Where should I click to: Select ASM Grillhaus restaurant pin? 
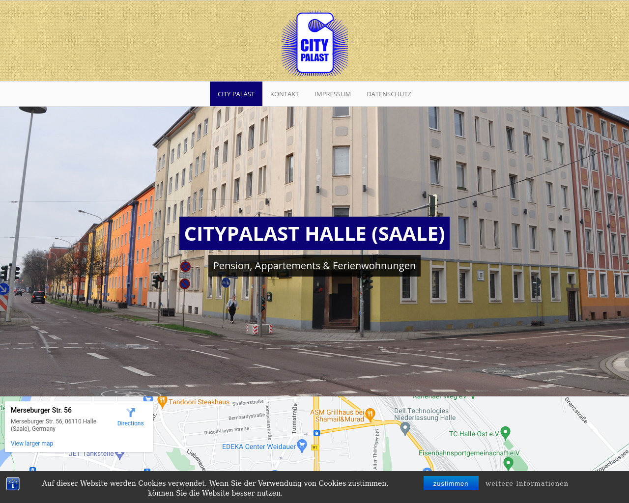(371, 414)
